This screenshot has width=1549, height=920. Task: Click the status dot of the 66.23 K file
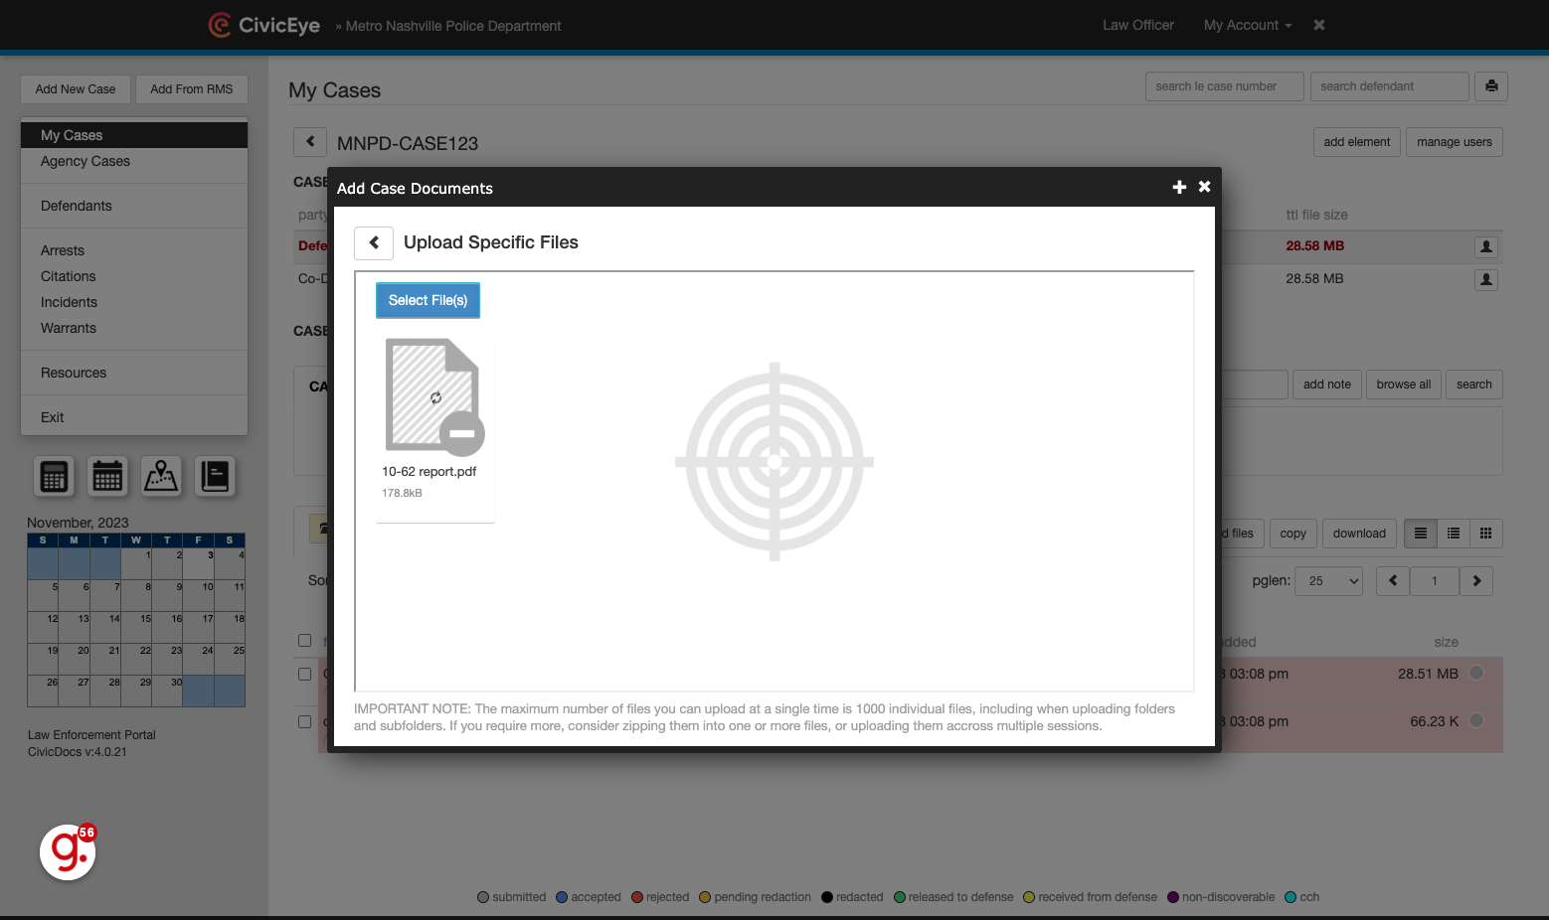1477,720
